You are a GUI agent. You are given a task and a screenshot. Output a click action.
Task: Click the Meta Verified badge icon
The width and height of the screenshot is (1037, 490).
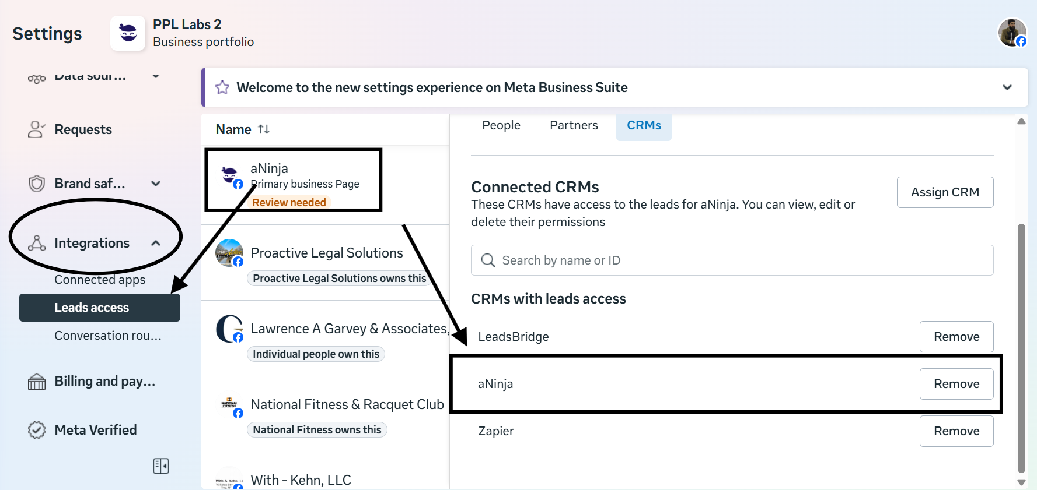[x=37, y=430]
